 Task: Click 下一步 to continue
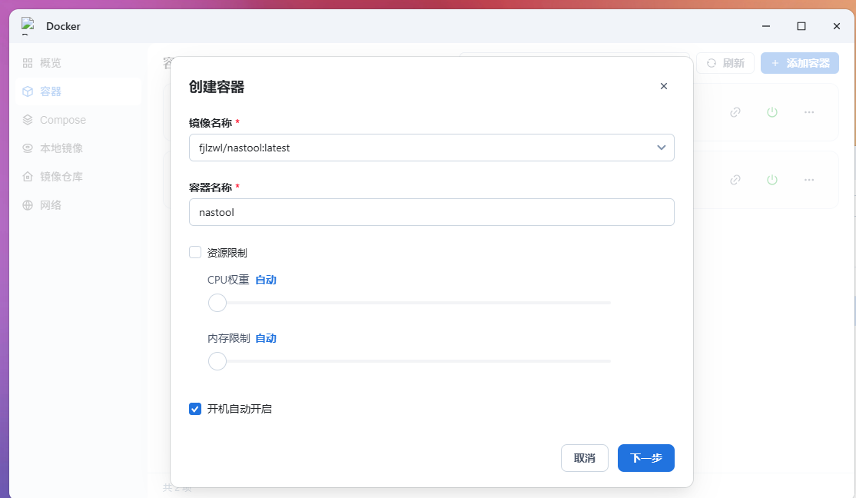[646, 458]
